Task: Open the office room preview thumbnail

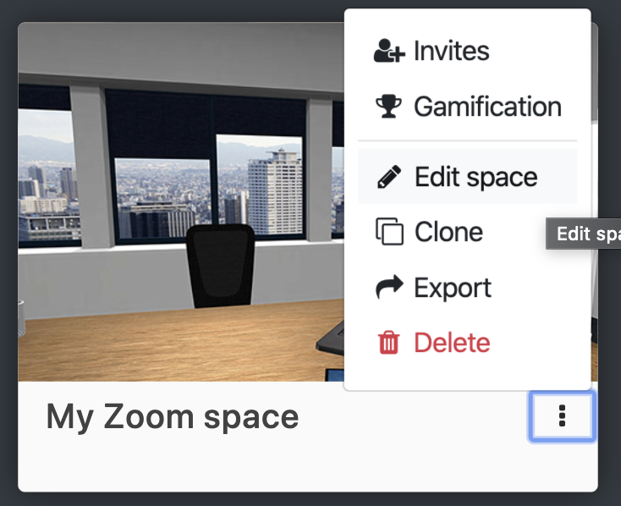Action: click(181, 202)
